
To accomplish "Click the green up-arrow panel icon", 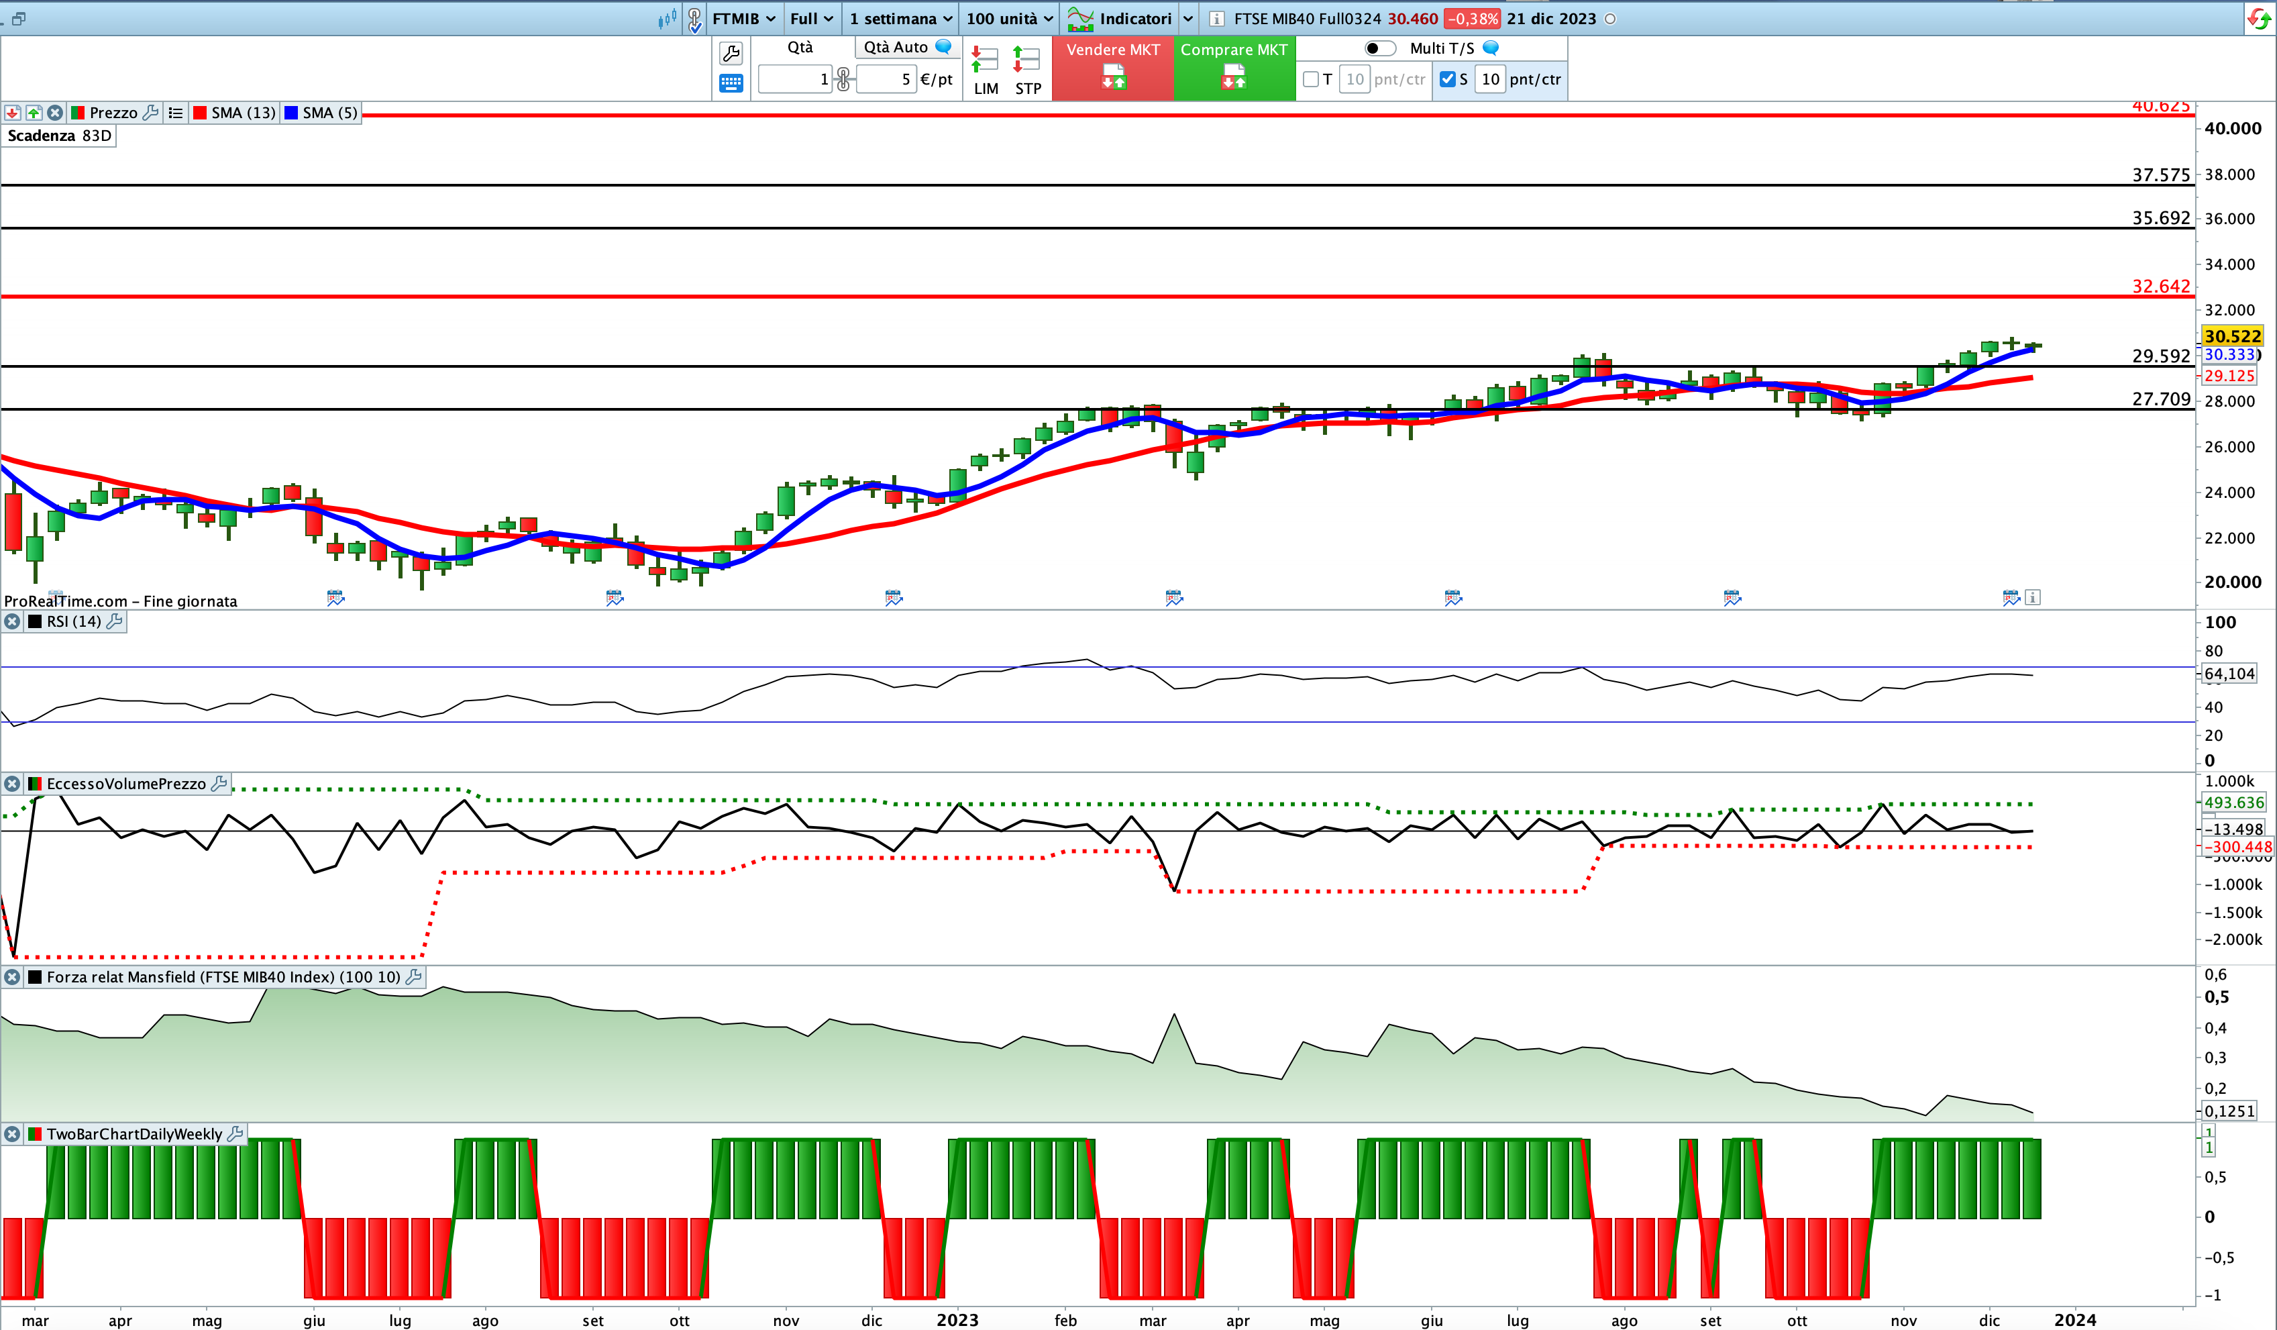I will click(34, 113).
